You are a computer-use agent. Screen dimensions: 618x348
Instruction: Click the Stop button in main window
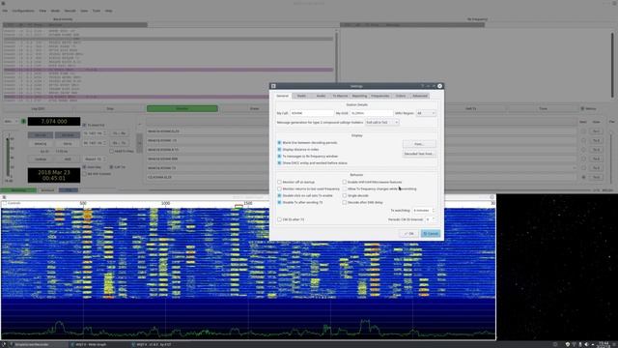tap(110, 108)
